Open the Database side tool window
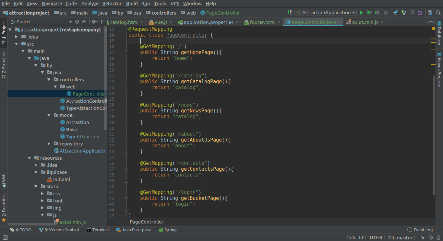 [x=439, y=33]
